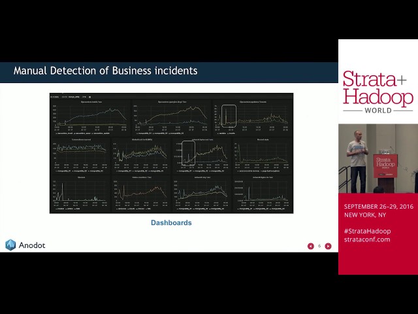Image resolution: width=418 pixels, height=314 pixels.
Task: Go to the previous slide arrow
Action: tap(311, 246)
